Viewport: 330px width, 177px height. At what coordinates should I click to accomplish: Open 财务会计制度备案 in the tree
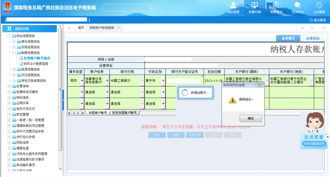(x=36, y=64)
